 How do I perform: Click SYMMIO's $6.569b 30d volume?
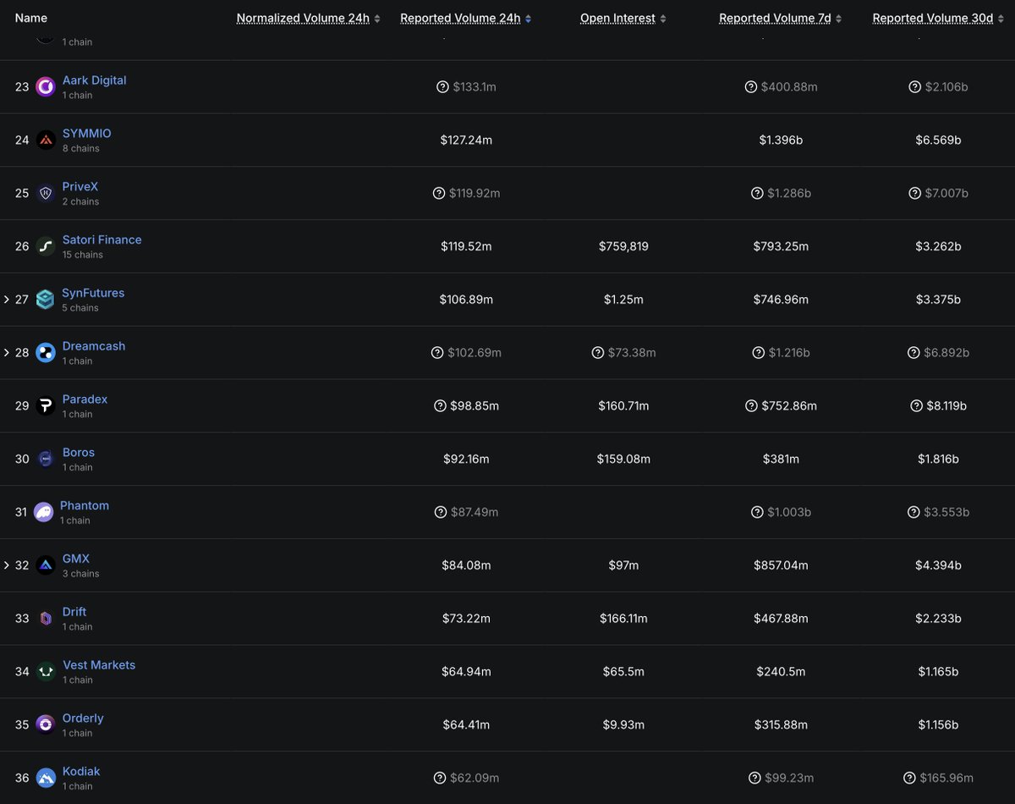938,140
